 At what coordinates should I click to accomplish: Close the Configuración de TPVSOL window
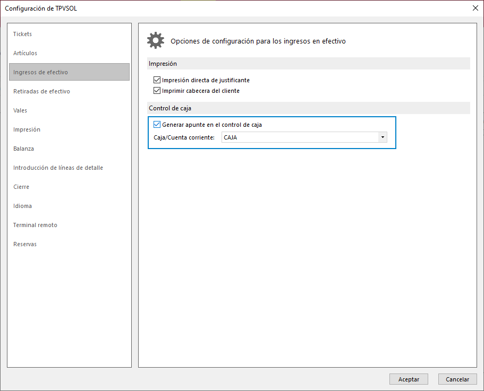click(x=475, y=8)
